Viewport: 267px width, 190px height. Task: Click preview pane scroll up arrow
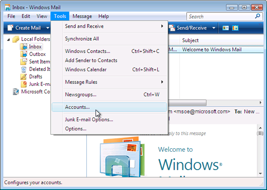(260, 128)
